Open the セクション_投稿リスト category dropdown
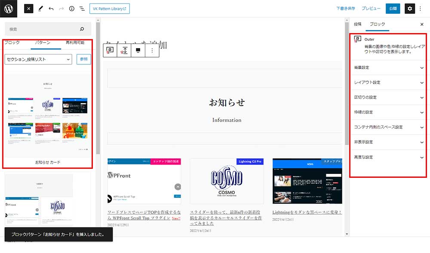Viewport: 430px width, 253px height. (x=38, y=59)
